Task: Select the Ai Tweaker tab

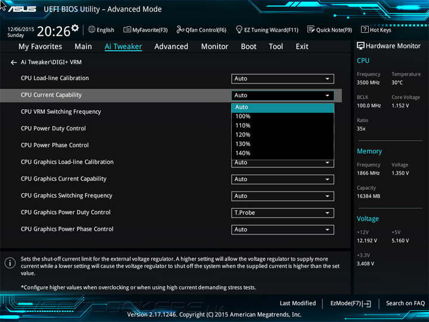Action: coord(123,47)
